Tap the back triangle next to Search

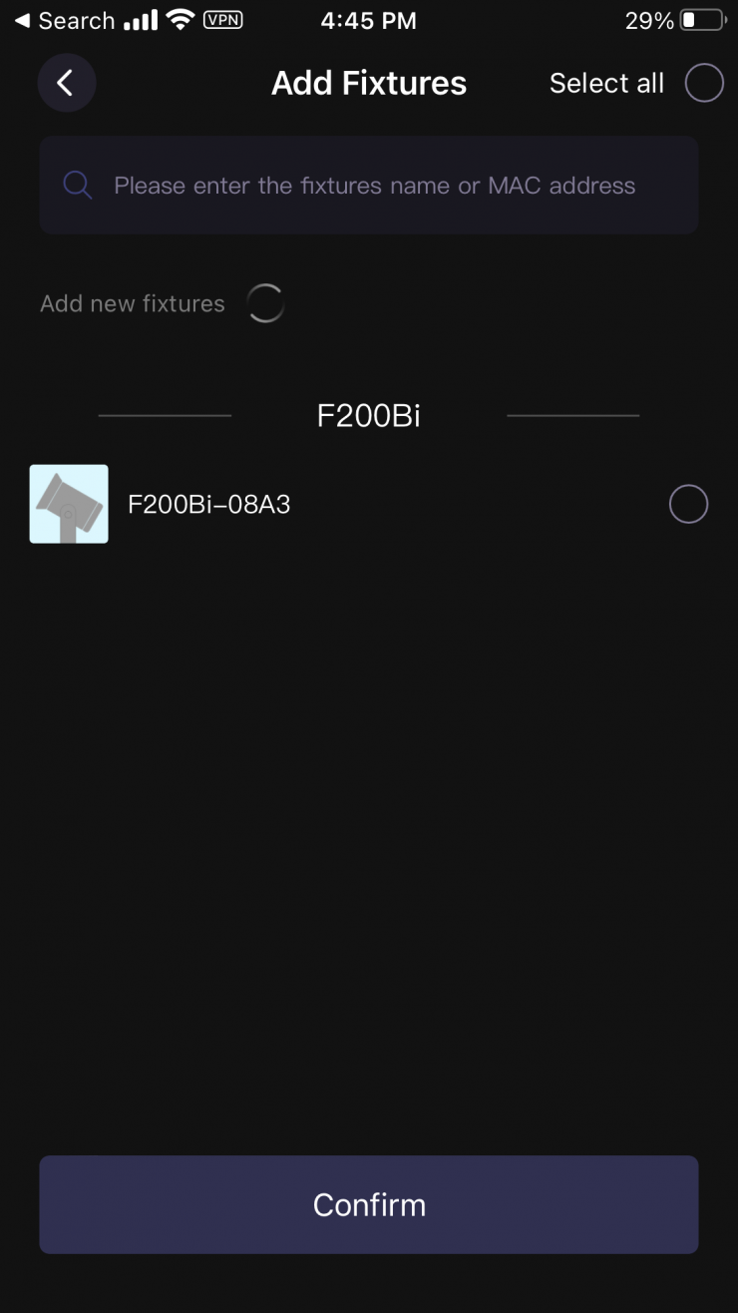(x=22, y=20)
